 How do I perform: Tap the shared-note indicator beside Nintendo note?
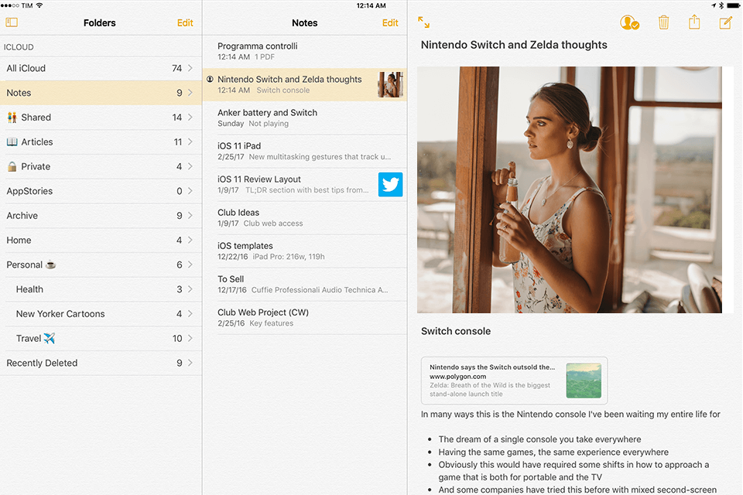click(x=210, y=79)
